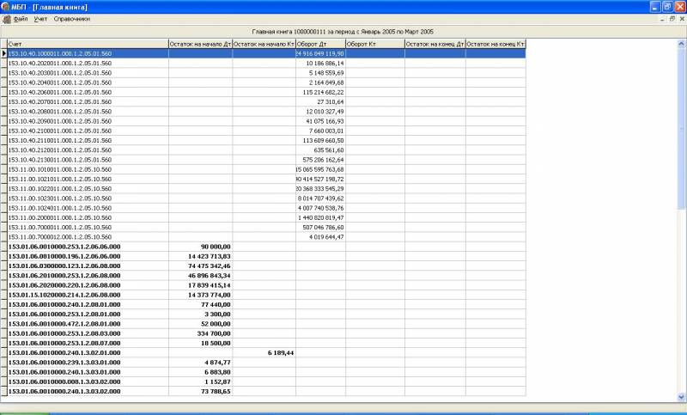This screenshot has width=687, height=415.
Task: Minimize the inner Главная книга window
Action: pos(663,19)
